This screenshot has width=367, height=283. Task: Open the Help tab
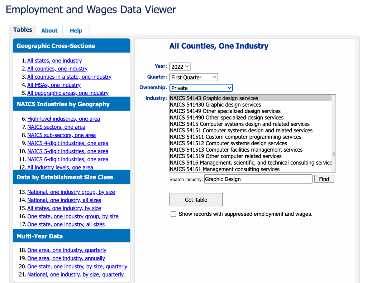[x=76, y=30]
